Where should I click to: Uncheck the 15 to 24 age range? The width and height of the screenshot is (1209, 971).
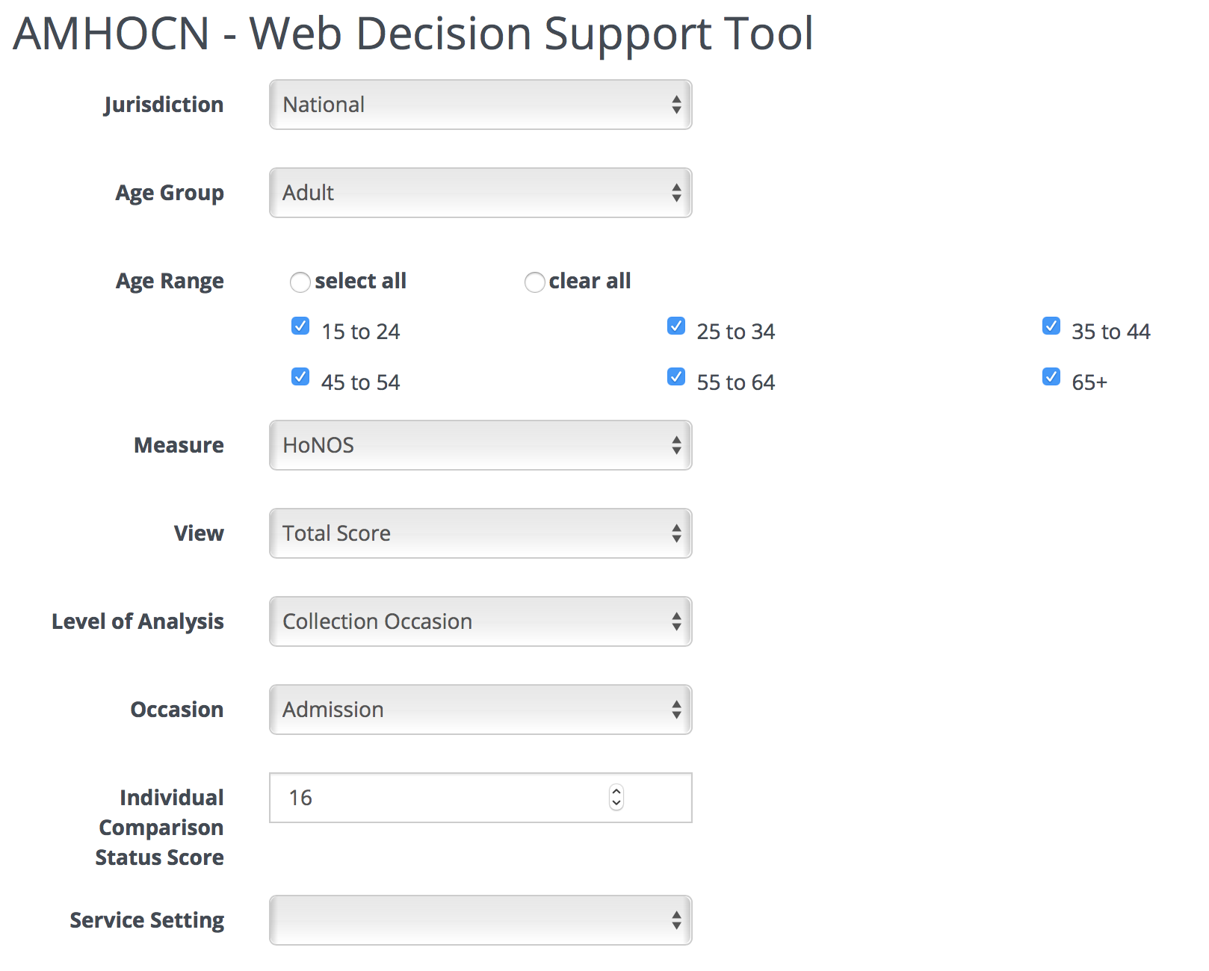point(300,326)
